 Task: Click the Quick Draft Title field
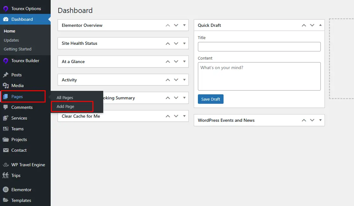[x=259, y=47]
